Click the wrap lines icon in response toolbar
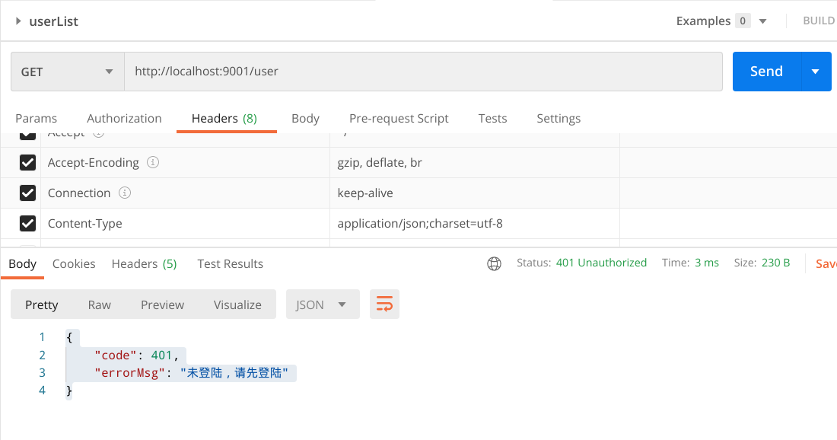The width and height of the screenshot is (837, 440). 384,304
